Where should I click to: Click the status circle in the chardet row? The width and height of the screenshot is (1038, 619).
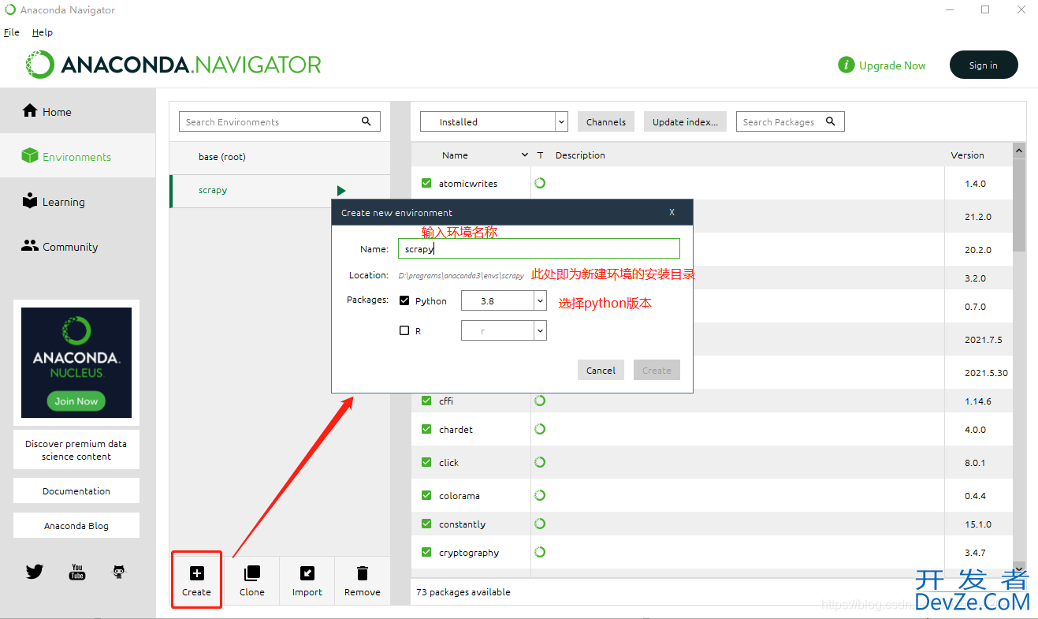(x=540, y=429)
